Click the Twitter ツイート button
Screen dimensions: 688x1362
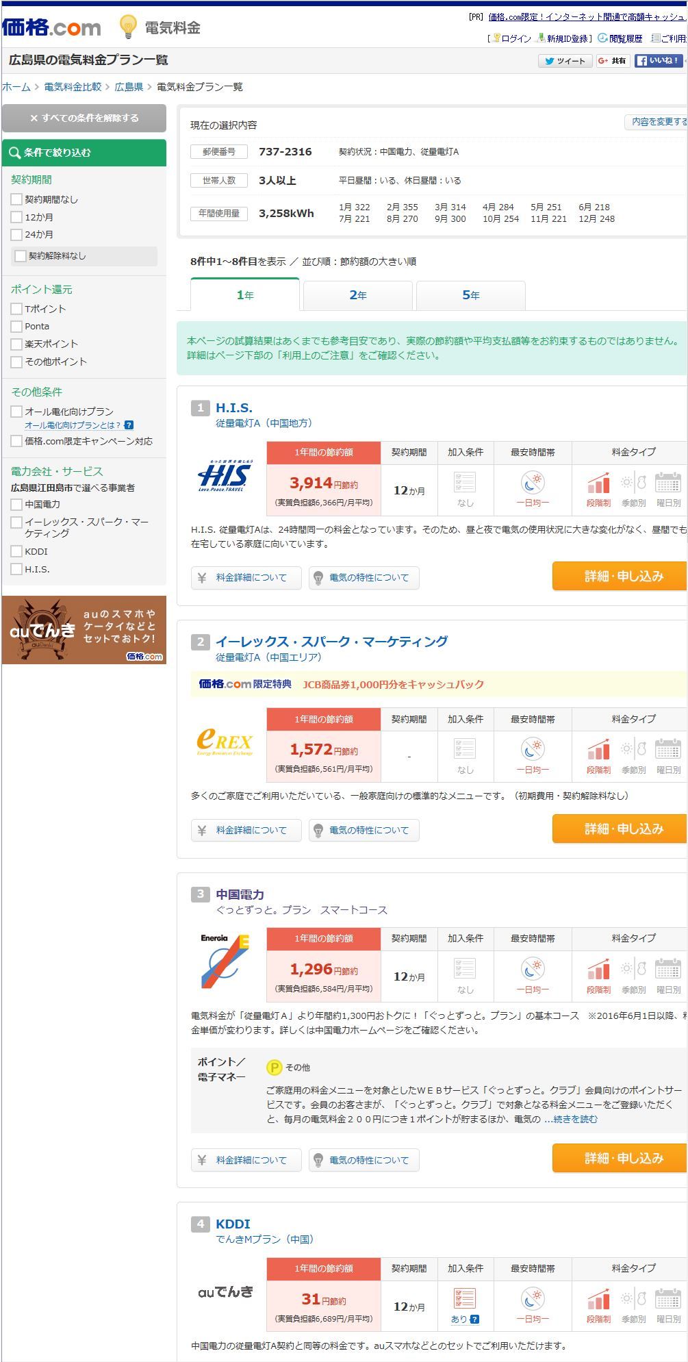(x=565, y=61)
